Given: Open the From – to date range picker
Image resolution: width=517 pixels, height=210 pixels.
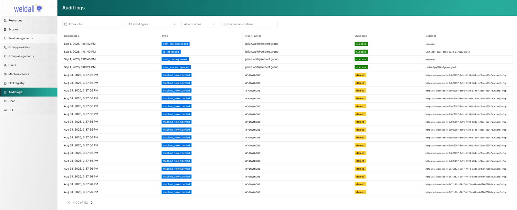Looking at the screenshot, I should tap(93, 24).
